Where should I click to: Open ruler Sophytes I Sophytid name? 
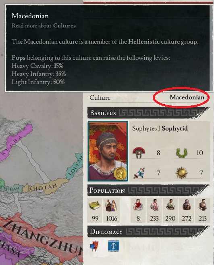[160, 128]
